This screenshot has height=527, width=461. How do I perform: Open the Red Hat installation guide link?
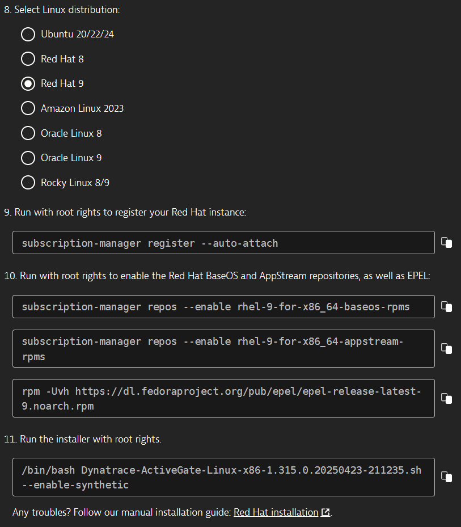[276, 512]
